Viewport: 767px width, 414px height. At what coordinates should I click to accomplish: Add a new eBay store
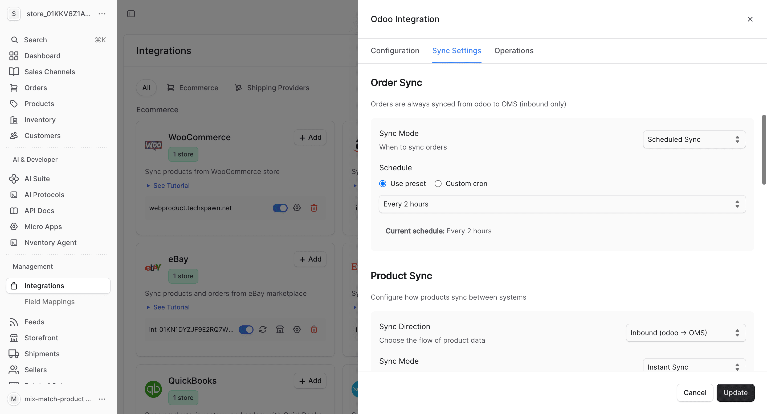pos(310,259)
